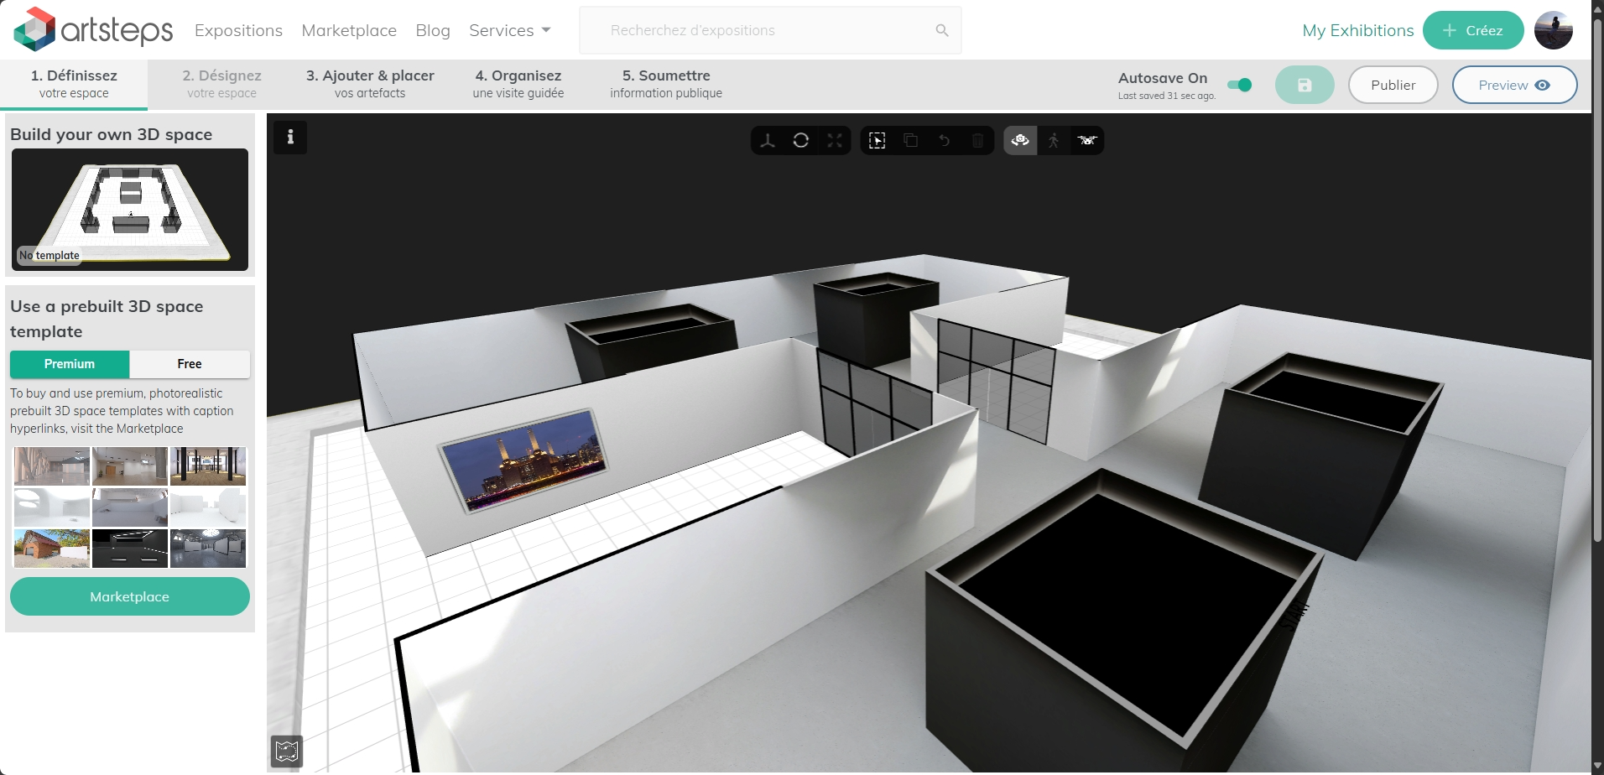Expand the Services dropdown menu

509,30
